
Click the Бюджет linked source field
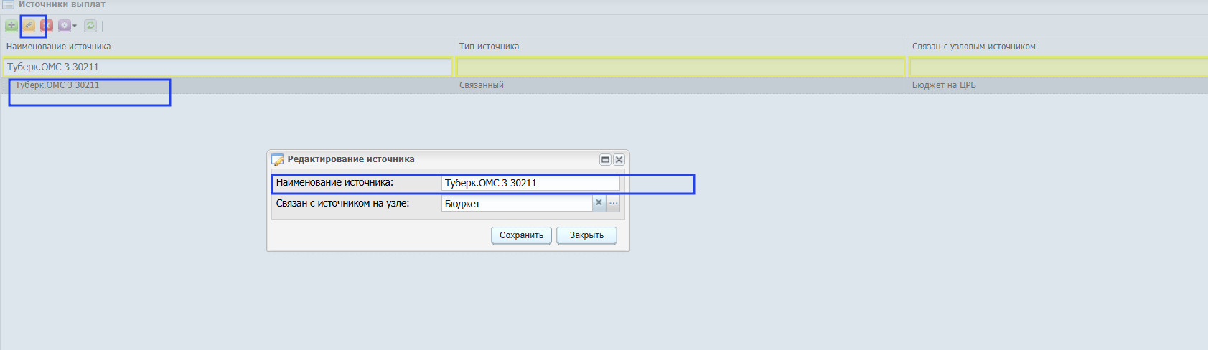(x=517, y=204)
